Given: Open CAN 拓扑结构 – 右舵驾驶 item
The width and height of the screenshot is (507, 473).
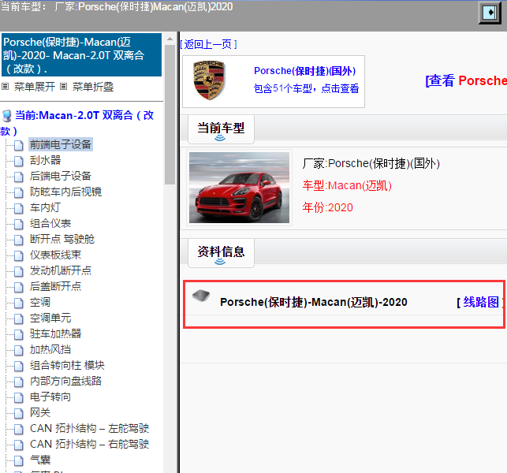Looking at the screenshot, I should pyautogui.click(x=89, y=444).
